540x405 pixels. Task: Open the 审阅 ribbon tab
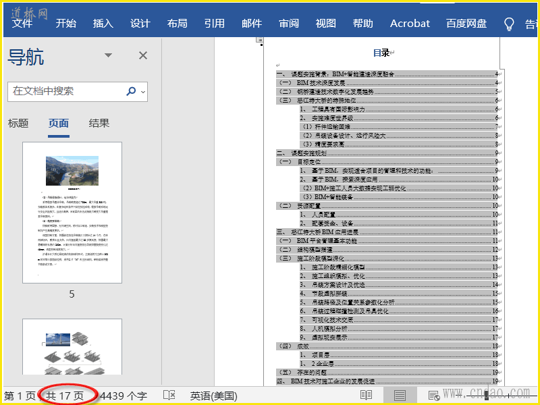click(289, 24)
